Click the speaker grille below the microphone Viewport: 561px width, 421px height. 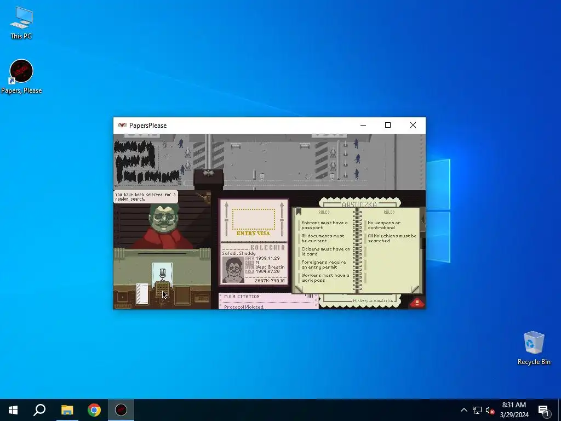pos(162,289)
